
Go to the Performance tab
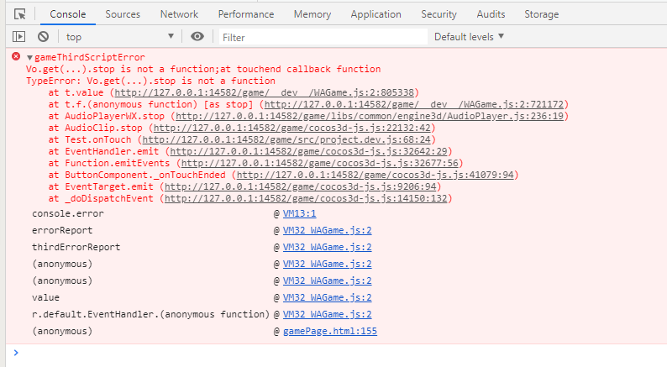pos(246,14)
